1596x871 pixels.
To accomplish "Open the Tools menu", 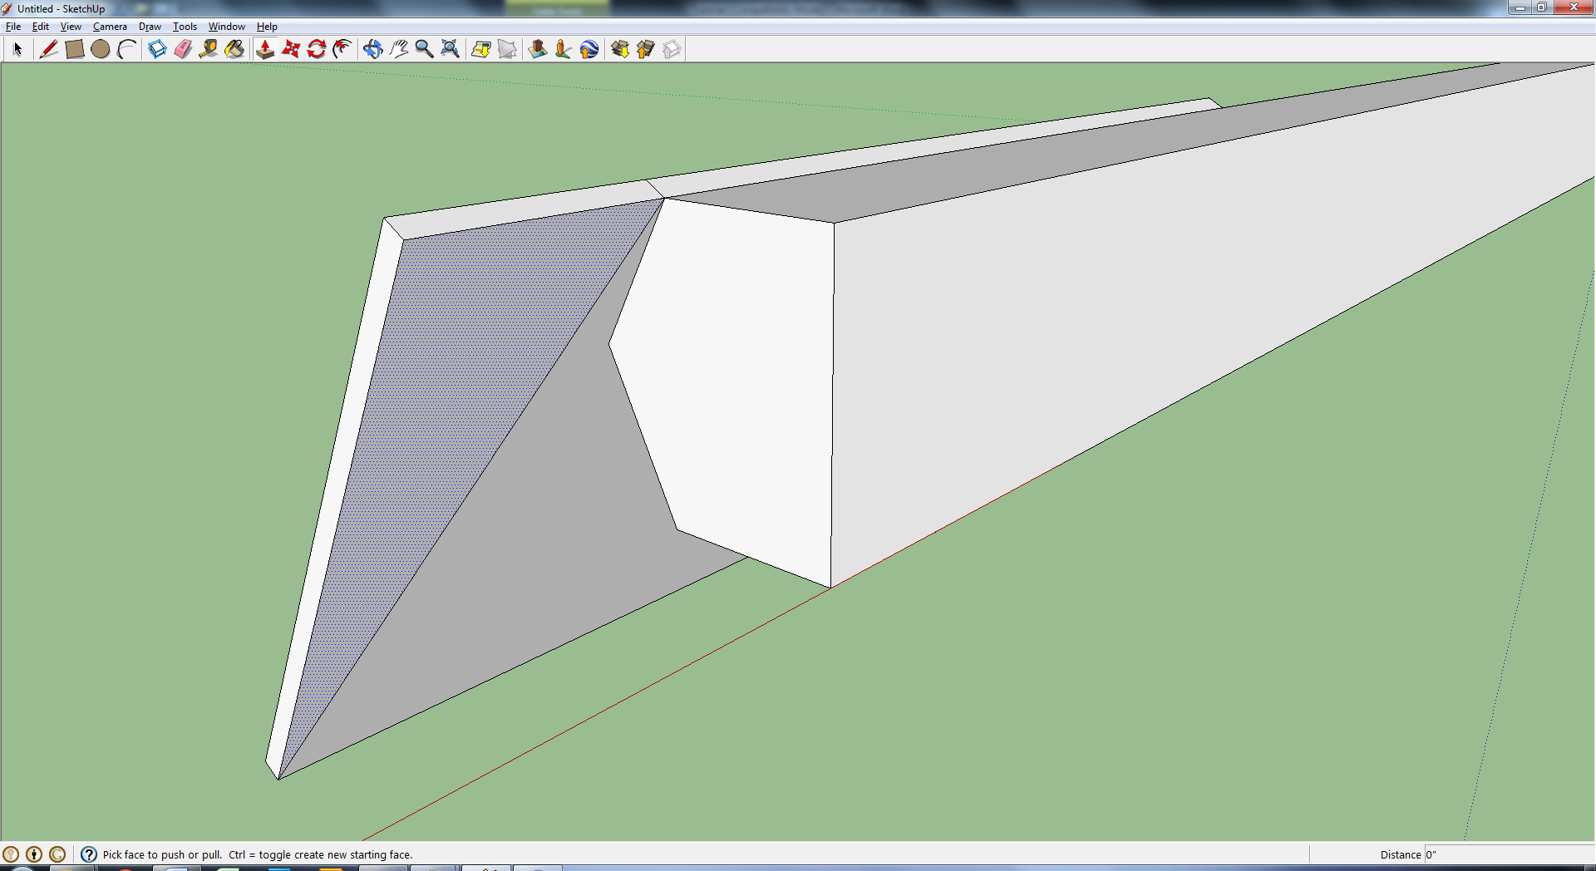I will [x=185, y=27].
